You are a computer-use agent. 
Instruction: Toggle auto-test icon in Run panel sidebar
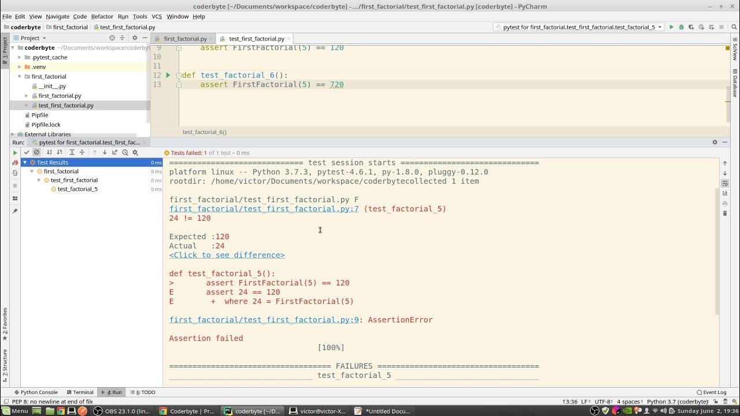[16, 173]
